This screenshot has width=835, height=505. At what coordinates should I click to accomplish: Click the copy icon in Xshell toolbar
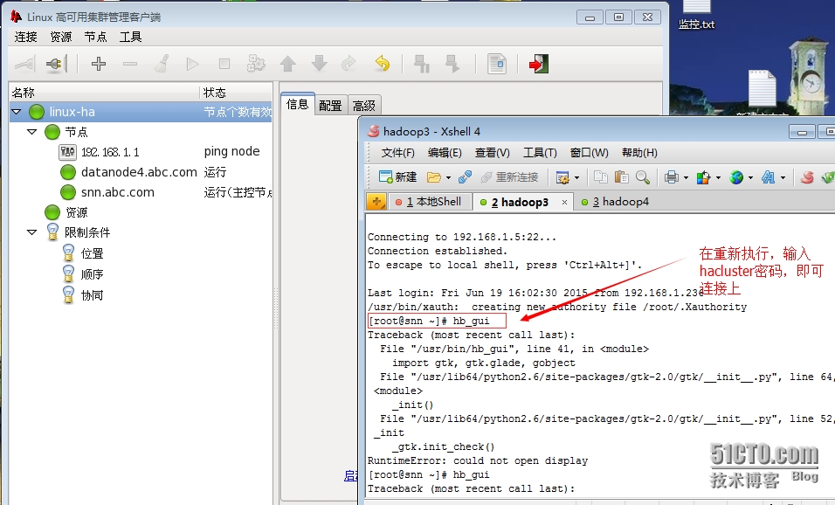pos(601,176)
